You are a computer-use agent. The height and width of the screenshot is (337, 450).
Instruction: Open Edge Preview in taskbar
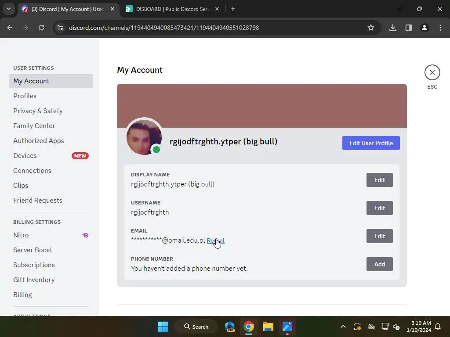click(x=229, y=326)
